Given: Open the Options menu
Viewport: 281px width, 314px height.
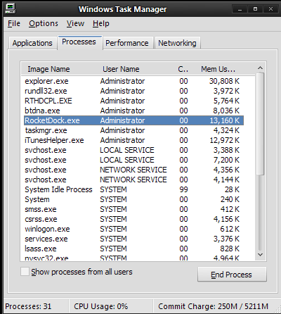Looking at the screenshot, I should [x=44, y=23].
